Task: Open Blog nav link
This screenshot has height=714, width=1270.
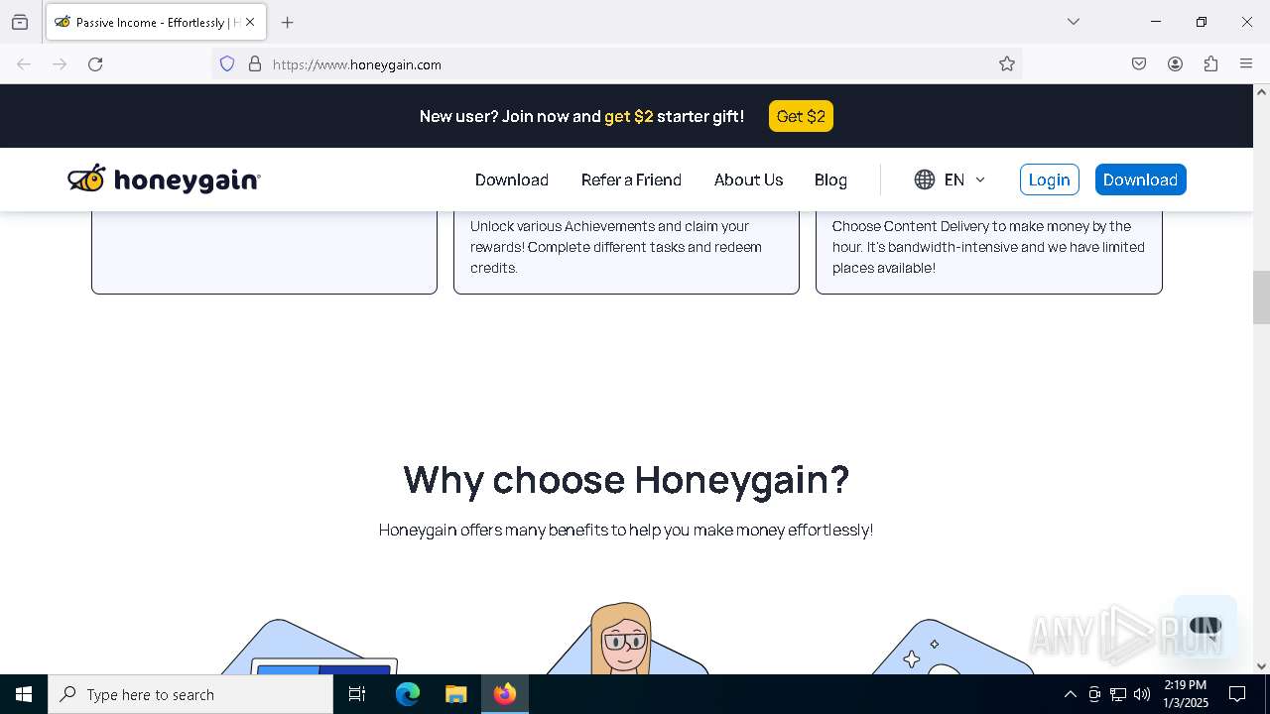Action: click(x=830, y=179)
